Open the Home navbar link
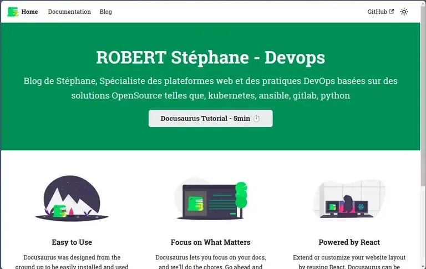This screenshot has height=269, width=426. point(29,12)
